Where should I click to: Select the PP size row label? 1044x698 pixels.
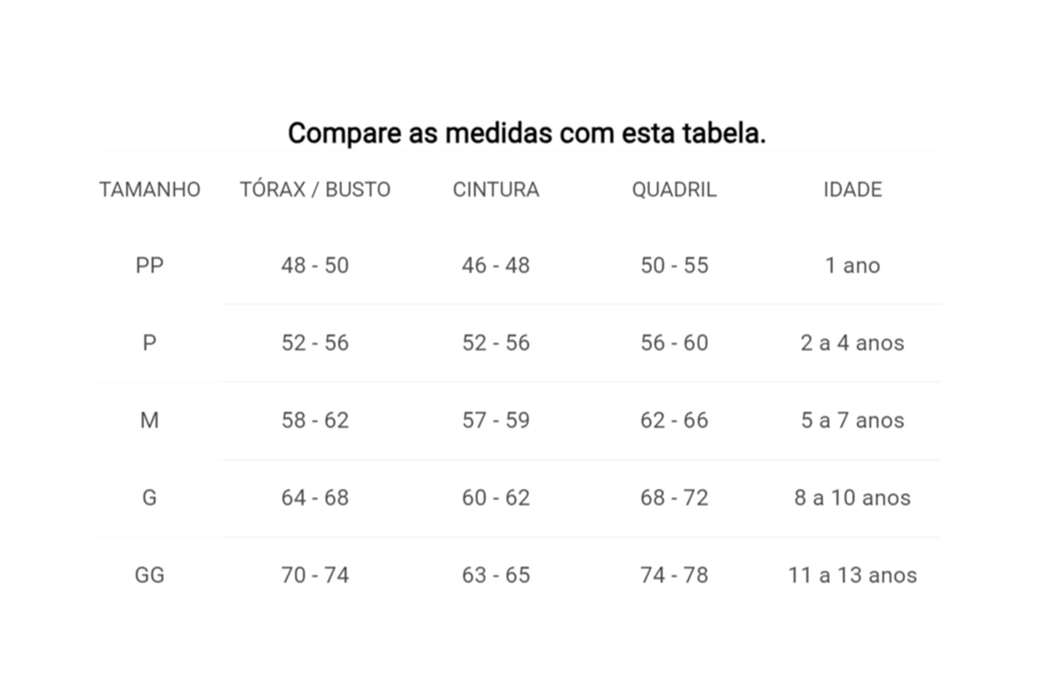point(150,265)
